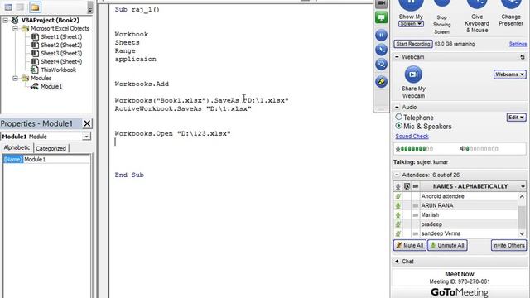Click the GoToMeeting mouse pointer icon

point(381,50)
